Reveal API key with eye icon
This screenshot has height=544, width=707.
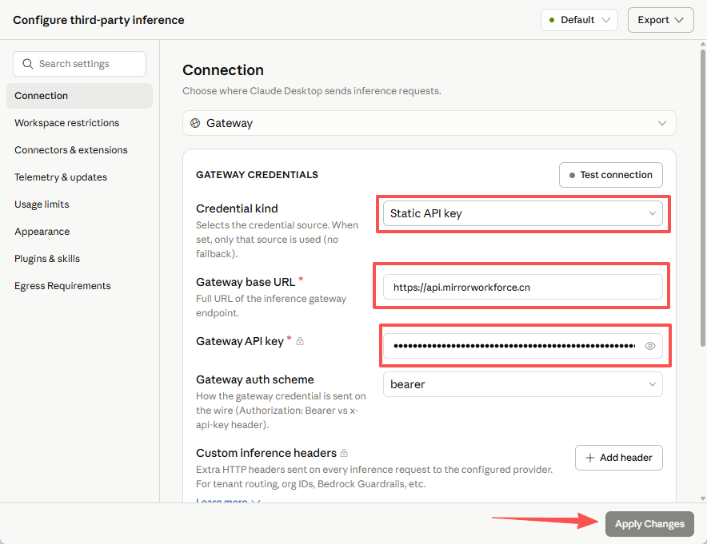[x=649, y=346]
